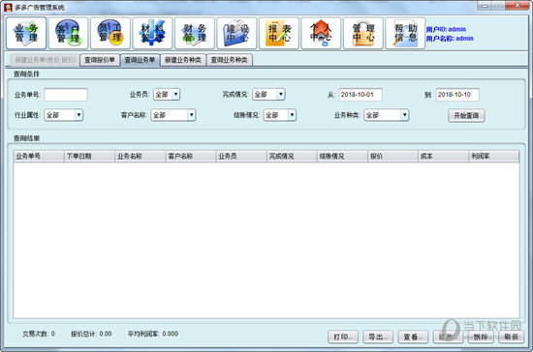Screen dimensions: 533x352
Task: Click the 导出 export button
Action: pos(378,337)
